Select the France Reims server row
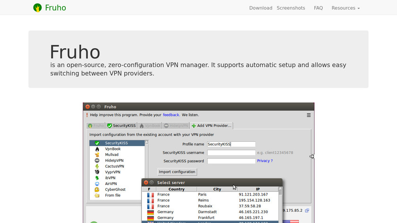397x223 pixels. (210, 200)
